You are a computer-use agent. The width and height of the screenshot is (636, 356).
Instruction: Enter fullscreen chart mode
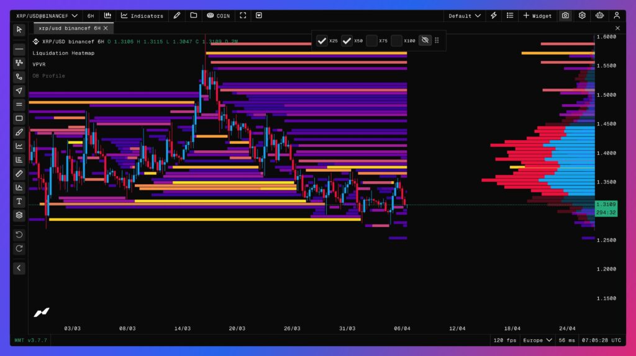243,16
